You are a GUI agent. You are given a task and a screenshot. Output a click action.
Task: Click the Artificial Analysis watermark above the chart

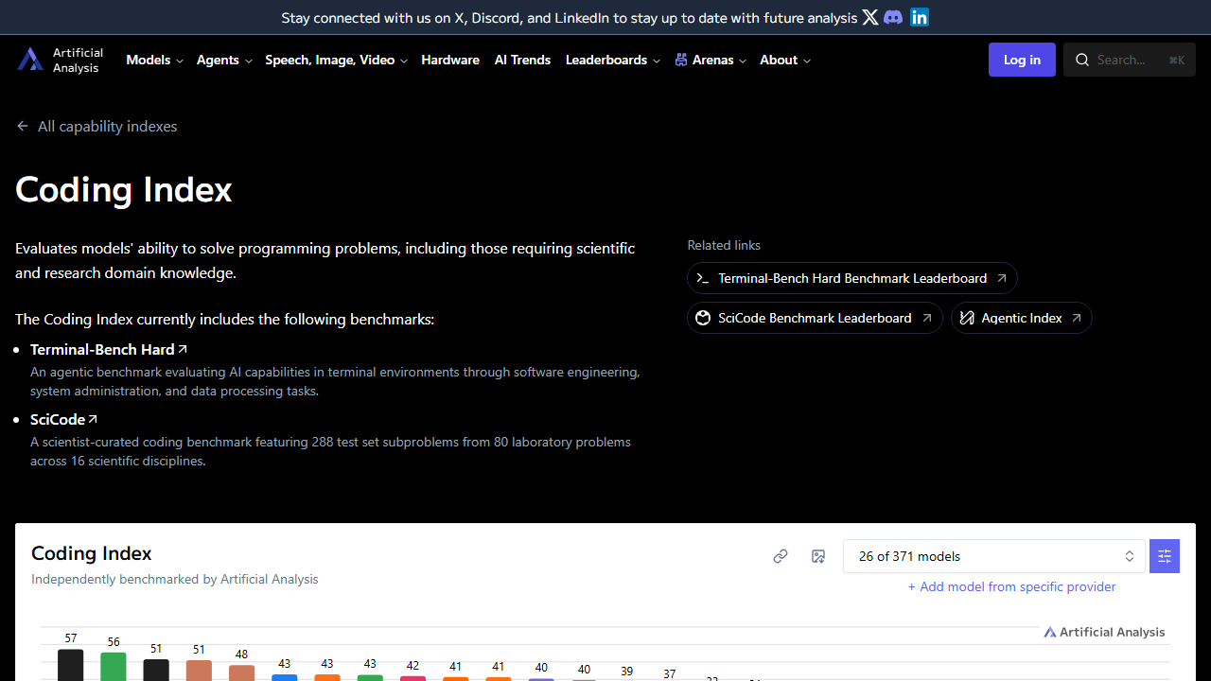tap(1104, 632)
